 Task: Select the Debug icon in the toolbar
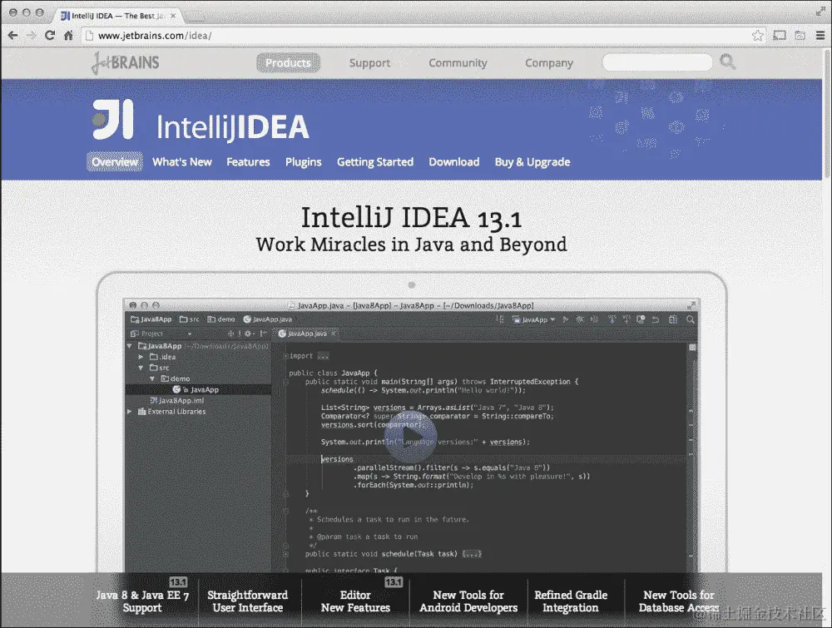(579, 319)
